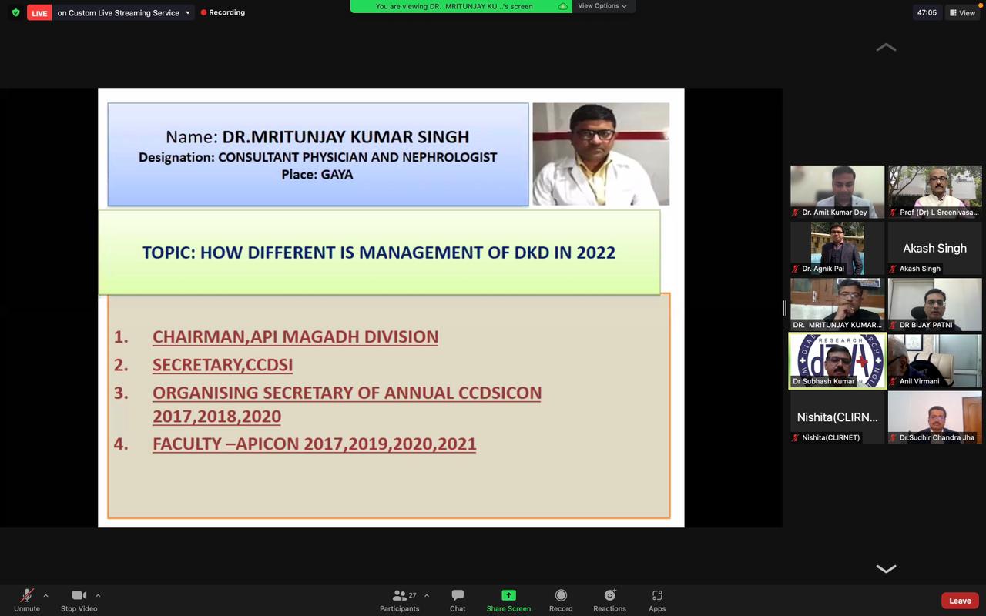Expand video options arrow beside Stop Video
Viewport: 986px width, 616px height.
98,595
